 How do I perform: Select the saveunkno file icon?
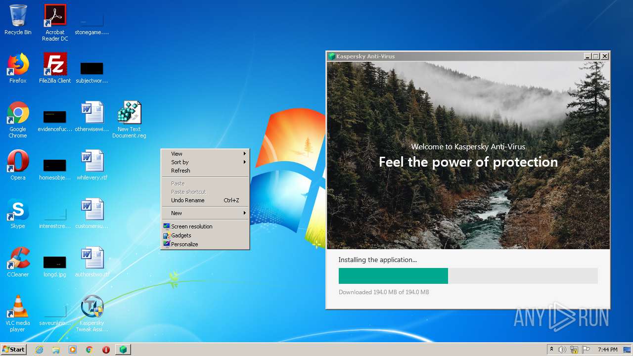55,314
